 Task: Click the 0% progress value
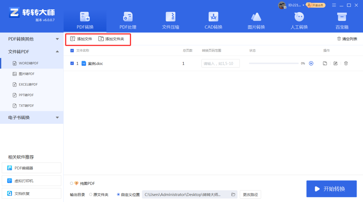[x=303, y=63]
